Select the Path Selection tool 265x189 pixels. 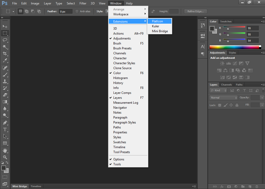5,136
